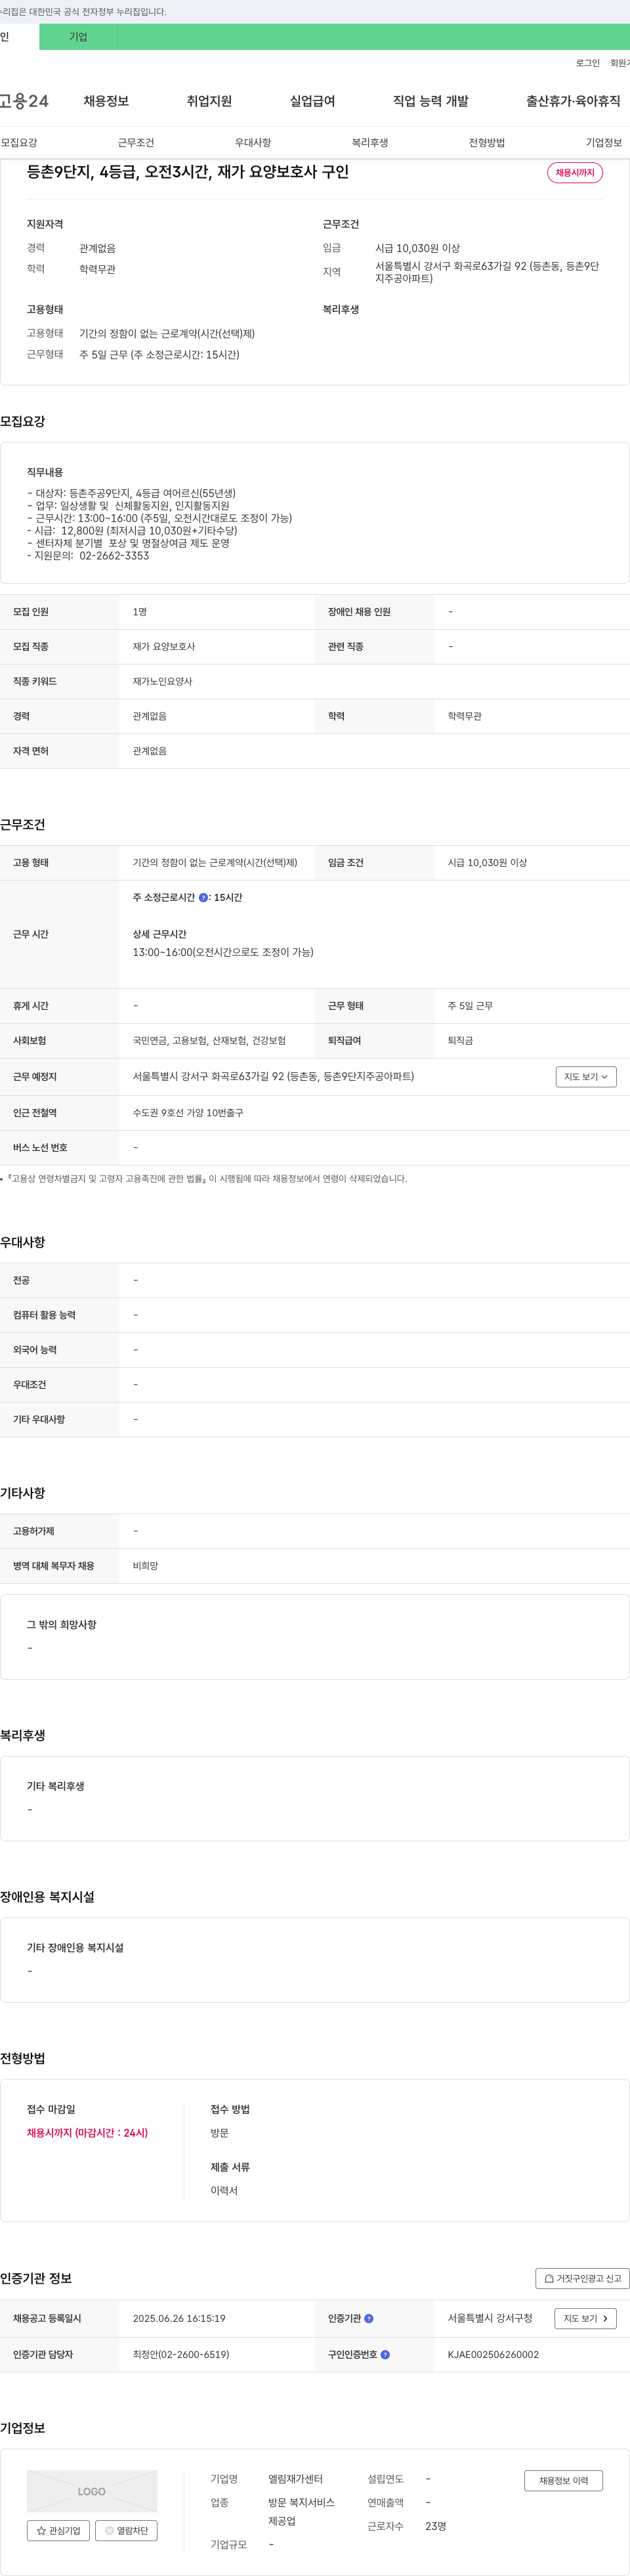The image size is (630, 2576).
Task: Open the 실업급여 menu
Action: tap(312, 101)
